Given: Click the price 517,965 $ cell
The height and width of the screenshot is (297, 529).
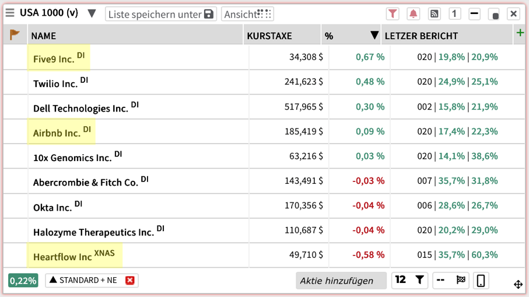Looking at the screenshot, I should click(x=304, y=107).
